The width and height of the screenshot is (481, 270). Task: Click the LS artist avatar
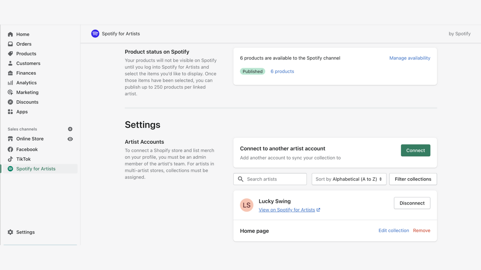(x=247, y=205)
